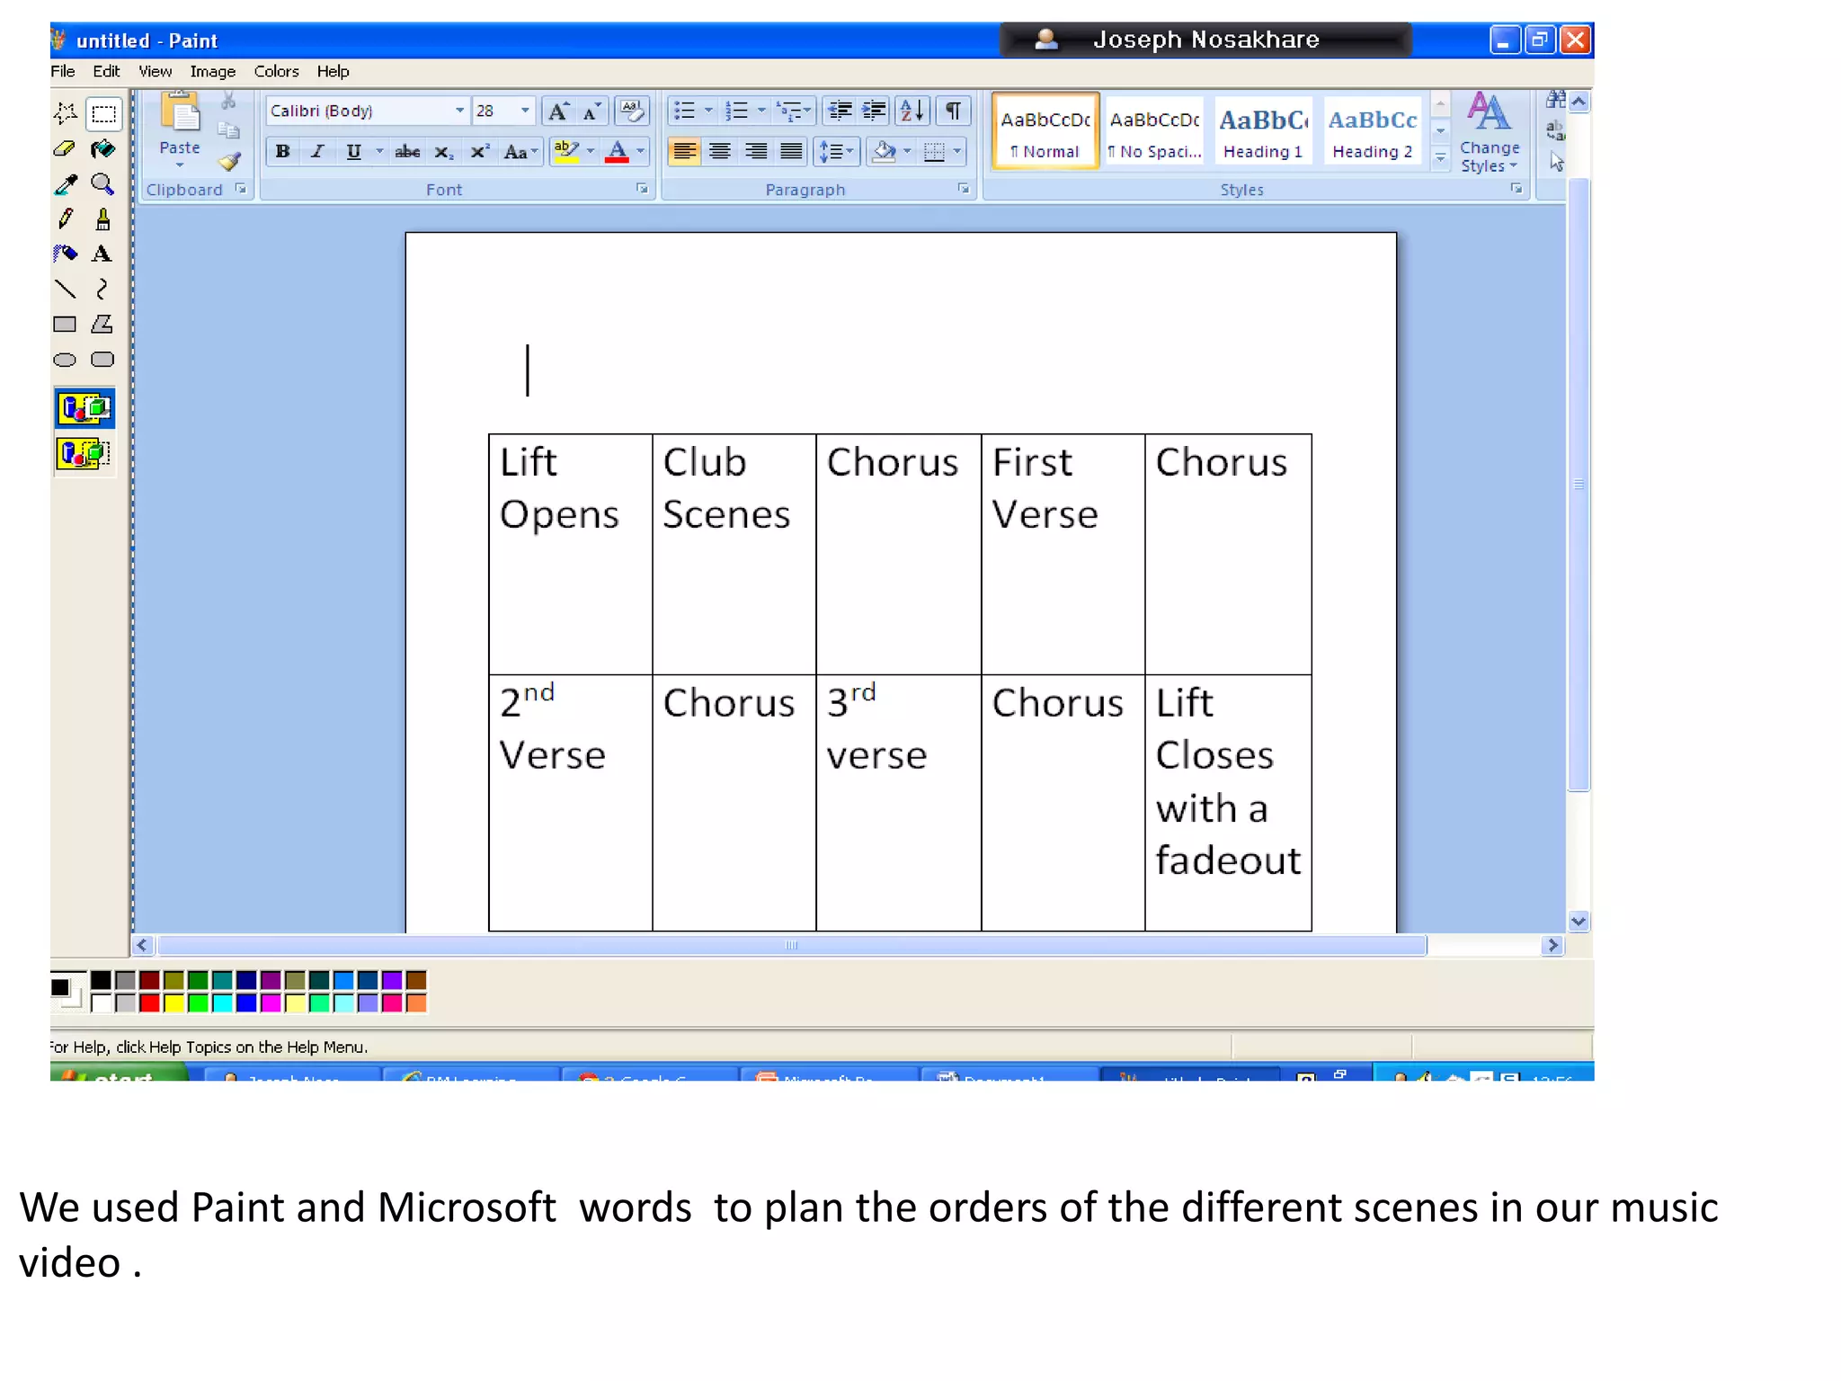The image size is (1841, 1381).
Task: Select the Polygon tool
Action: 103,324
